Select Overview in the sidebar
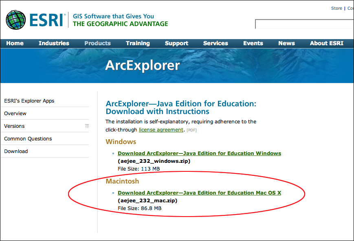 tap(15, 114)
